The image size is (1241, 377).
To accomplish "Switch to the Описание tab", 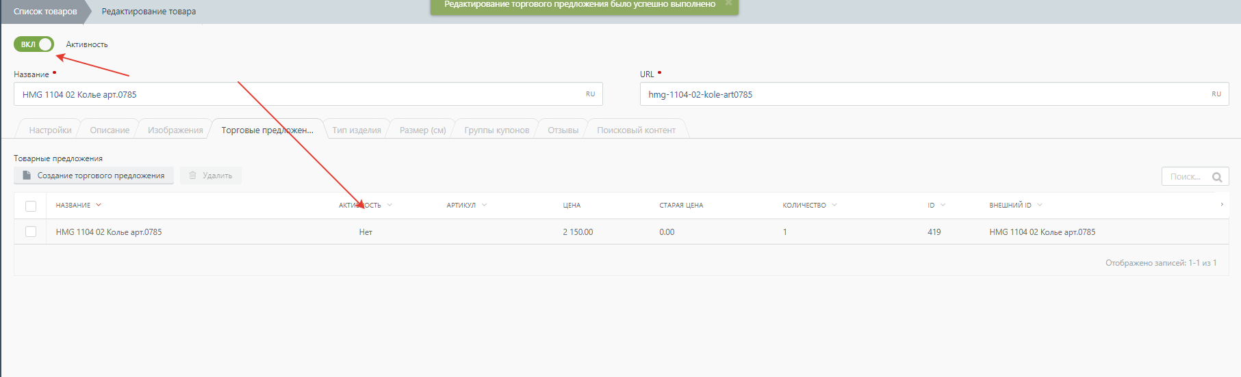I will pos(110,130).
